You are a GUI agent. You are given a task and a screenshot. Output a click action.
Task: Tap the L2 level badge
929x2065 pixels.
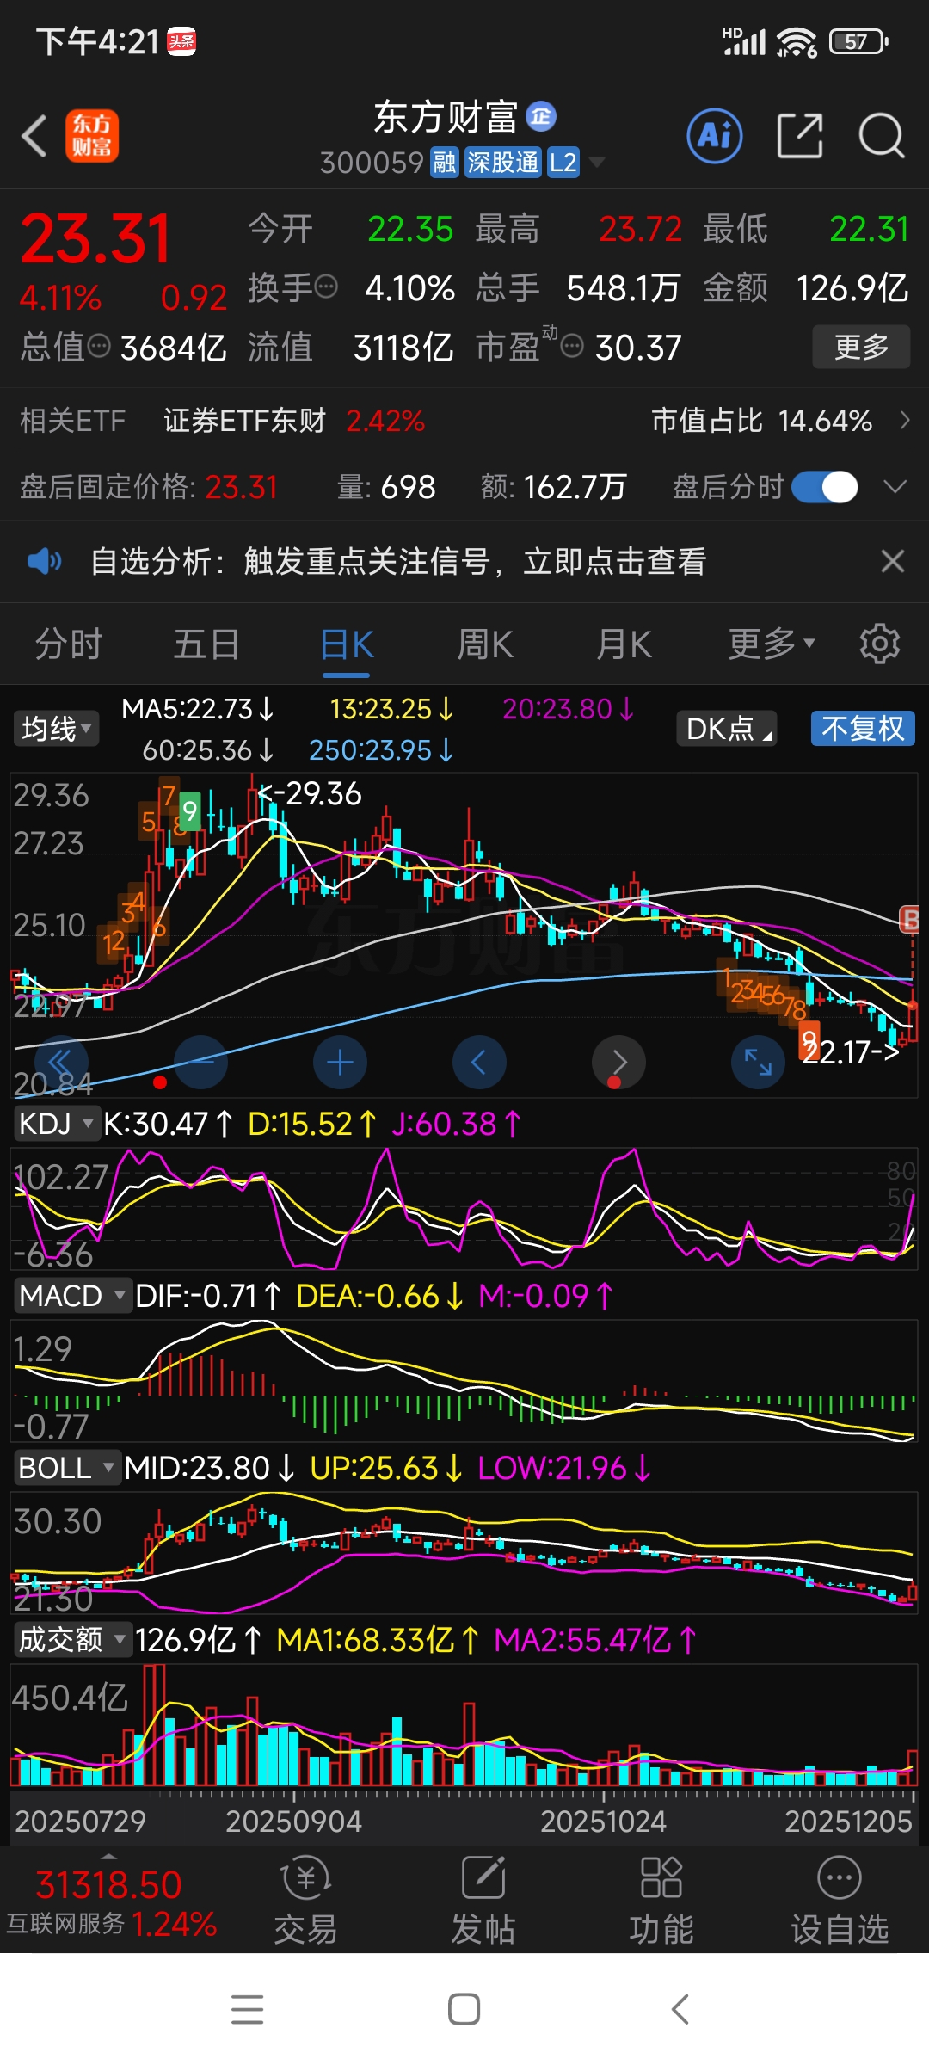tap(563, 162)
